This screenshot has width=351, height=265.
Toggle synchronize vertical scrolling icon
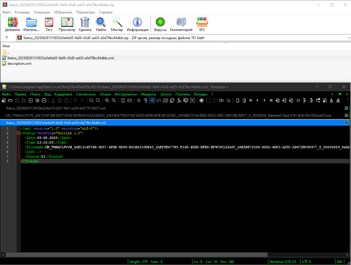pyautogui.click(x=123, y=100)
